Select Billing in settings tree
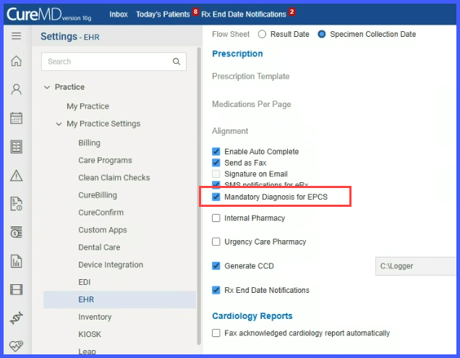Viewport: 460px width, 358px height. (x=89, y=143)
